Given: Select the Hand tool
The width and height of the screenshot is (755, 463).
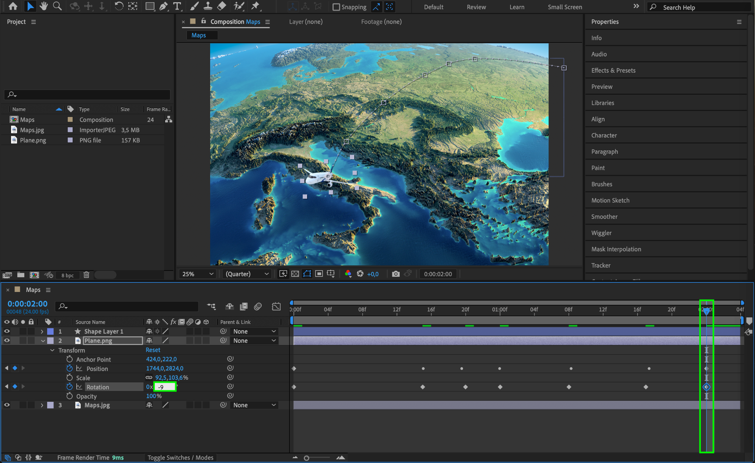Looking at the screenshot, I should coord(44,6).
